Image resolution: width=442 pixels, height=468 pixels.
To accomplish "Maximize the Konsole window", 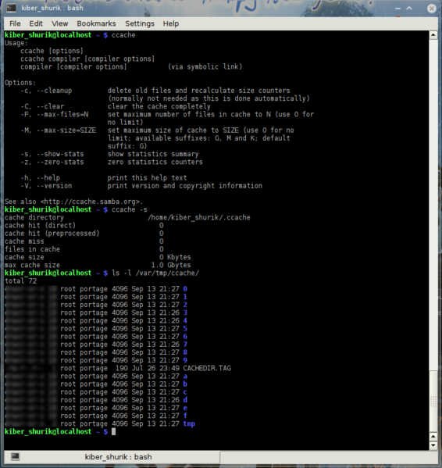I will tap(409, 9).
